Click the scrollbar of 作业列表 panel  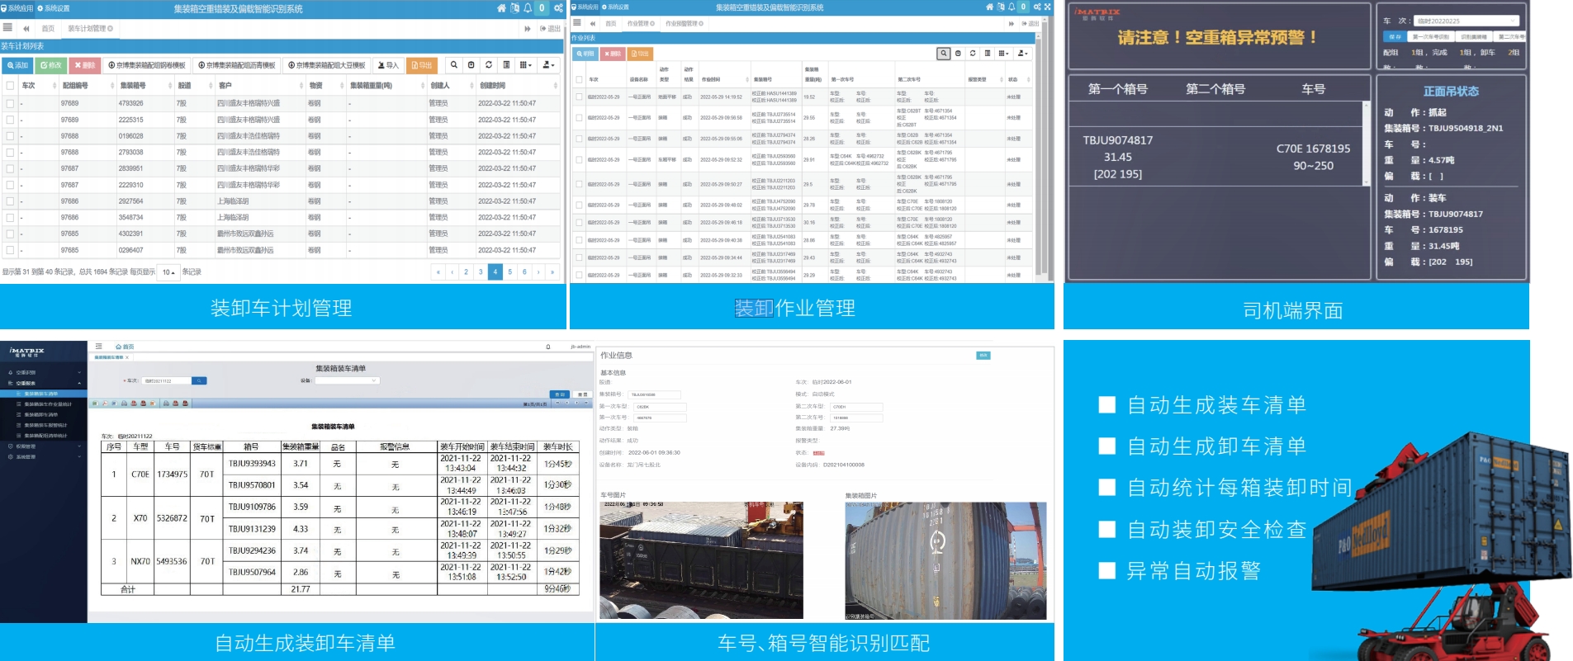pos(1048,165)
